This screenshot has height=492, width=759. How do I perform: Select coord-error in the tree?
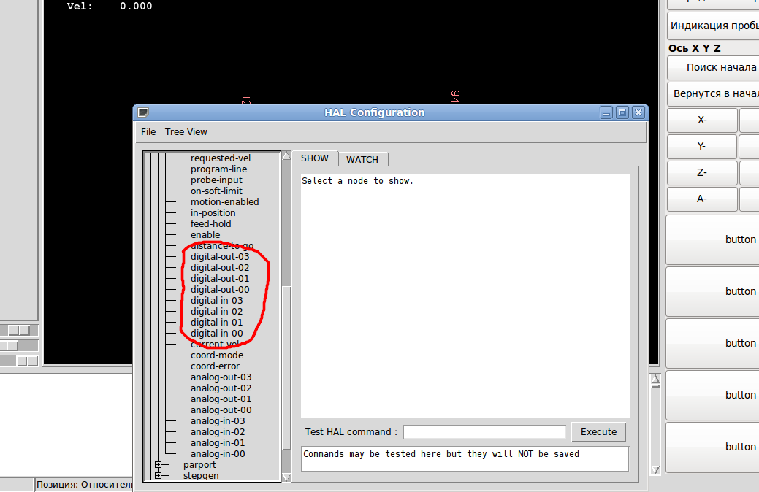tap(215, 366)
